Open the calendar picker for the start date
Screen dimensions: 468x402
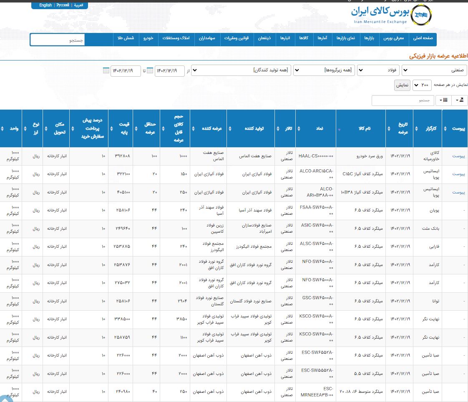pyautogui.click(x=150, y=70)
